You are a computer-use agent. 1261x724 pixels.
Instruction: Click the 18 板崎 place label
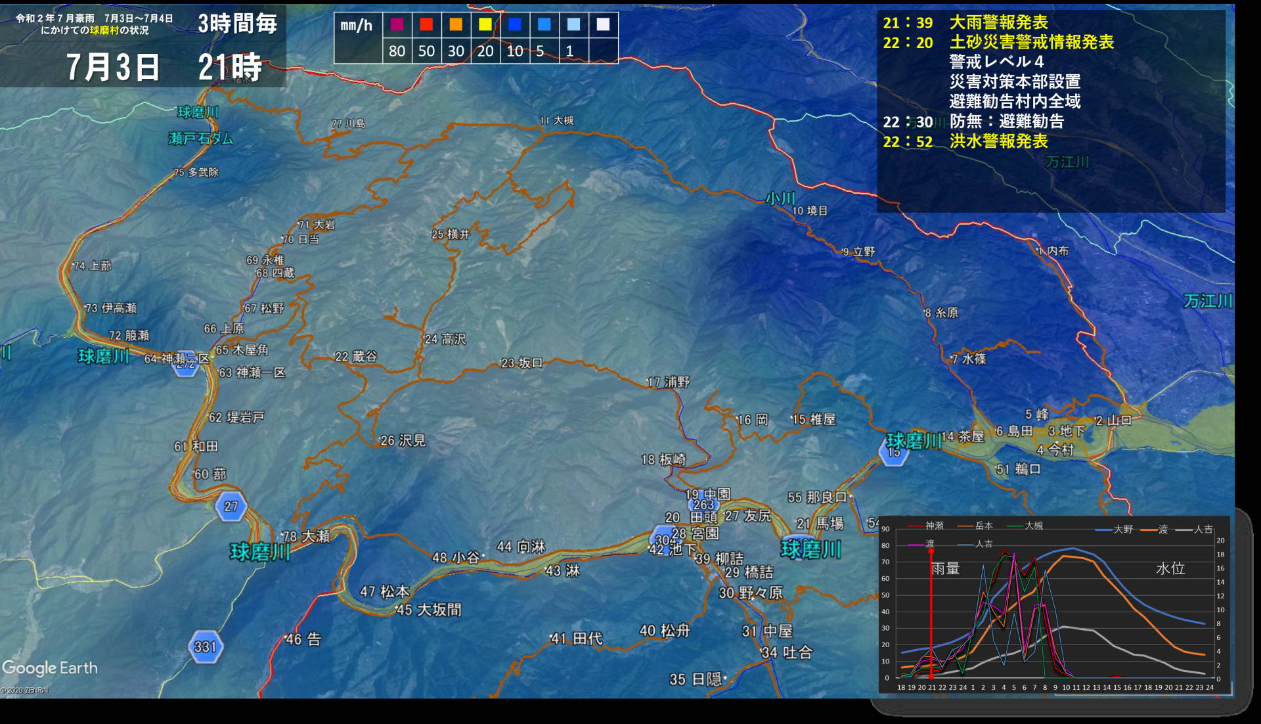663,460
